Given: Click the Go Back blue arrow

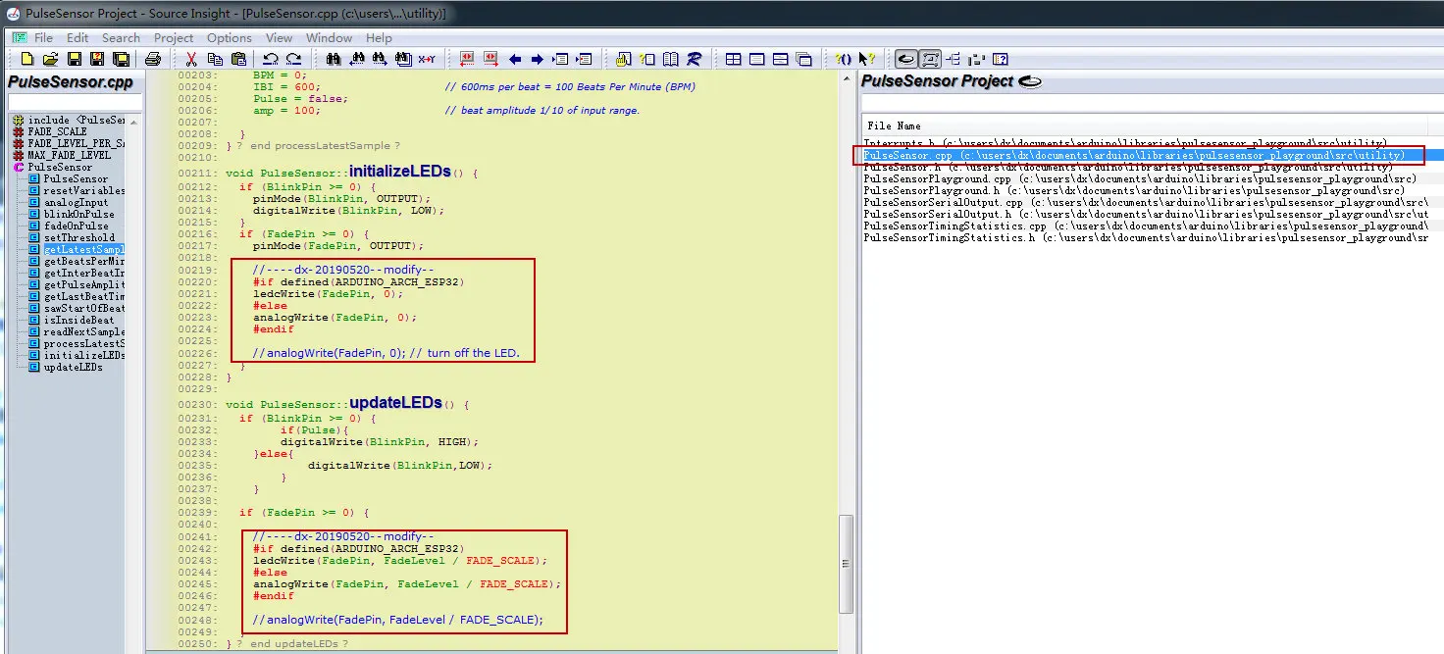Looking at the screenshot, I should point(515,59).
